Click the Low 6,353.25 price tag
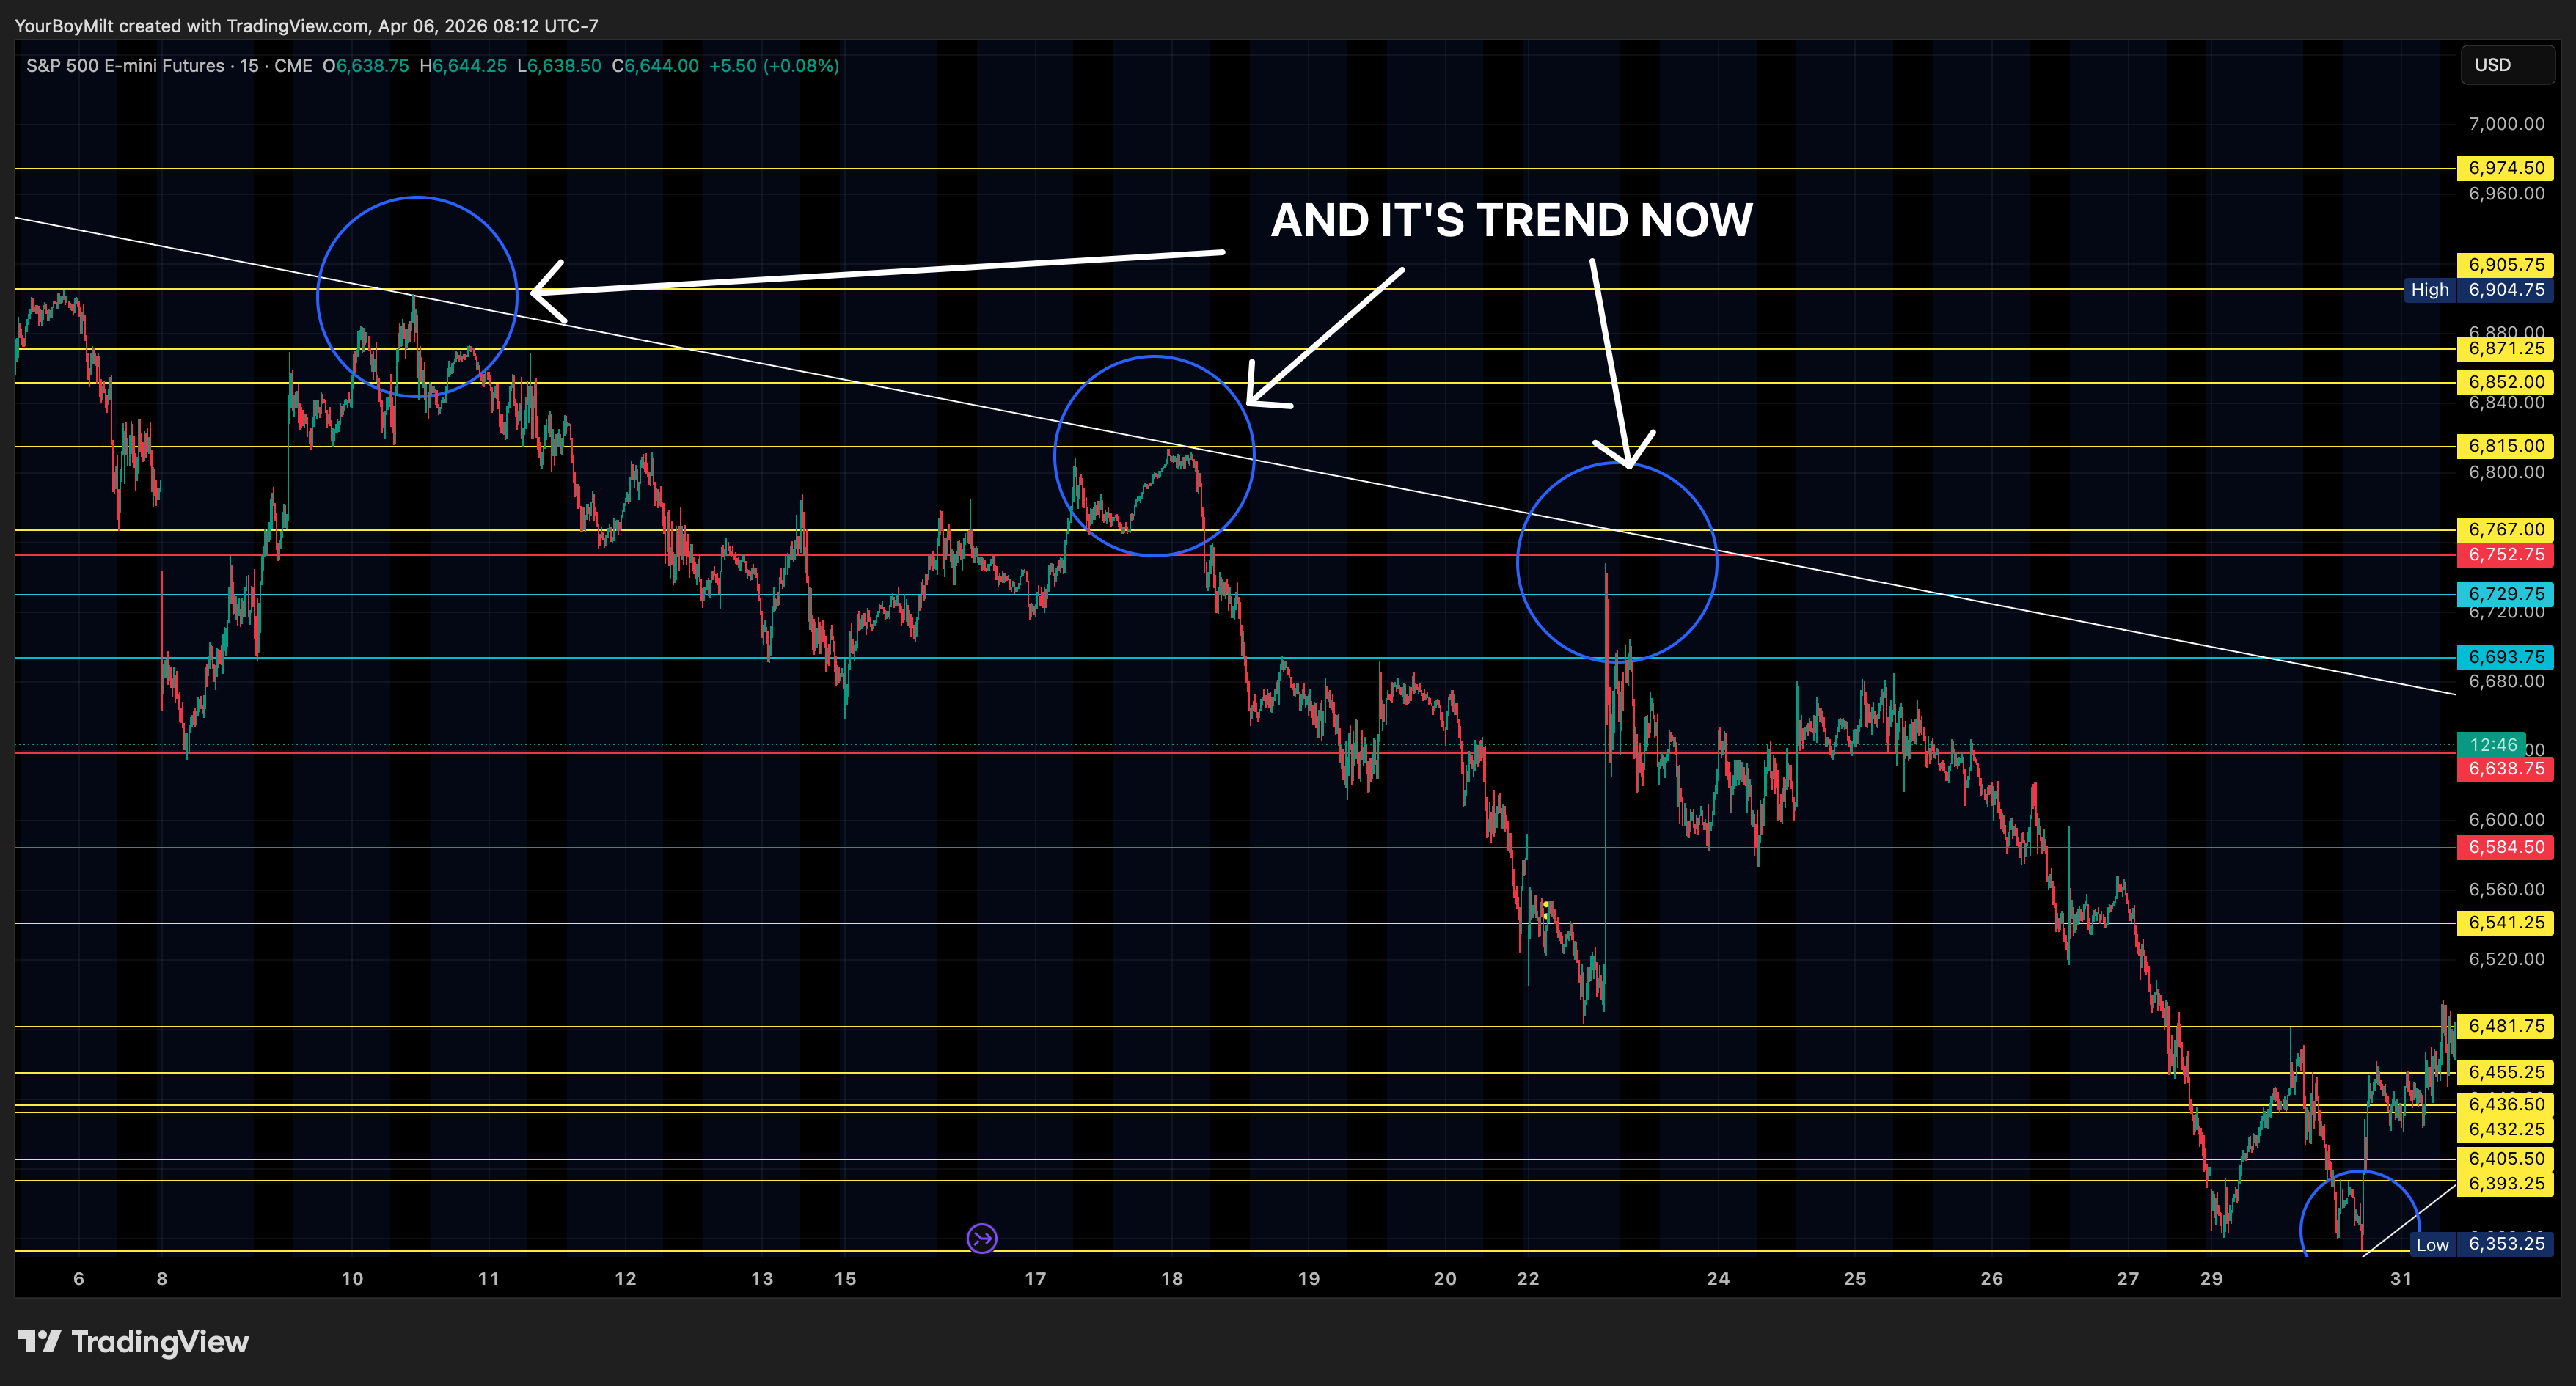This screenshot has height=1386, width=2576. (2481, 1244)
